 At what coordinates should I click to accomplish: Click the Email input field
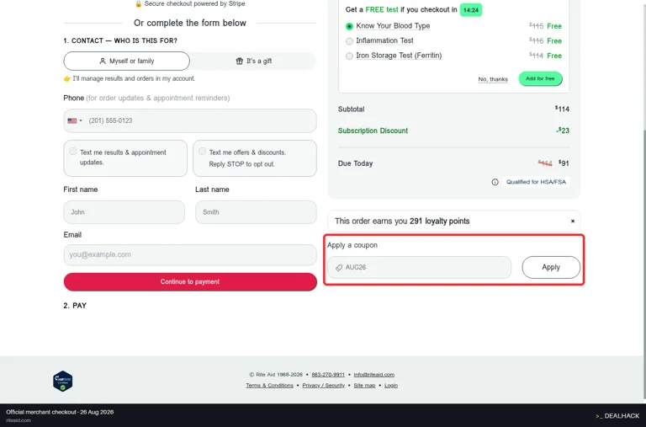click(x=190, y=254)
